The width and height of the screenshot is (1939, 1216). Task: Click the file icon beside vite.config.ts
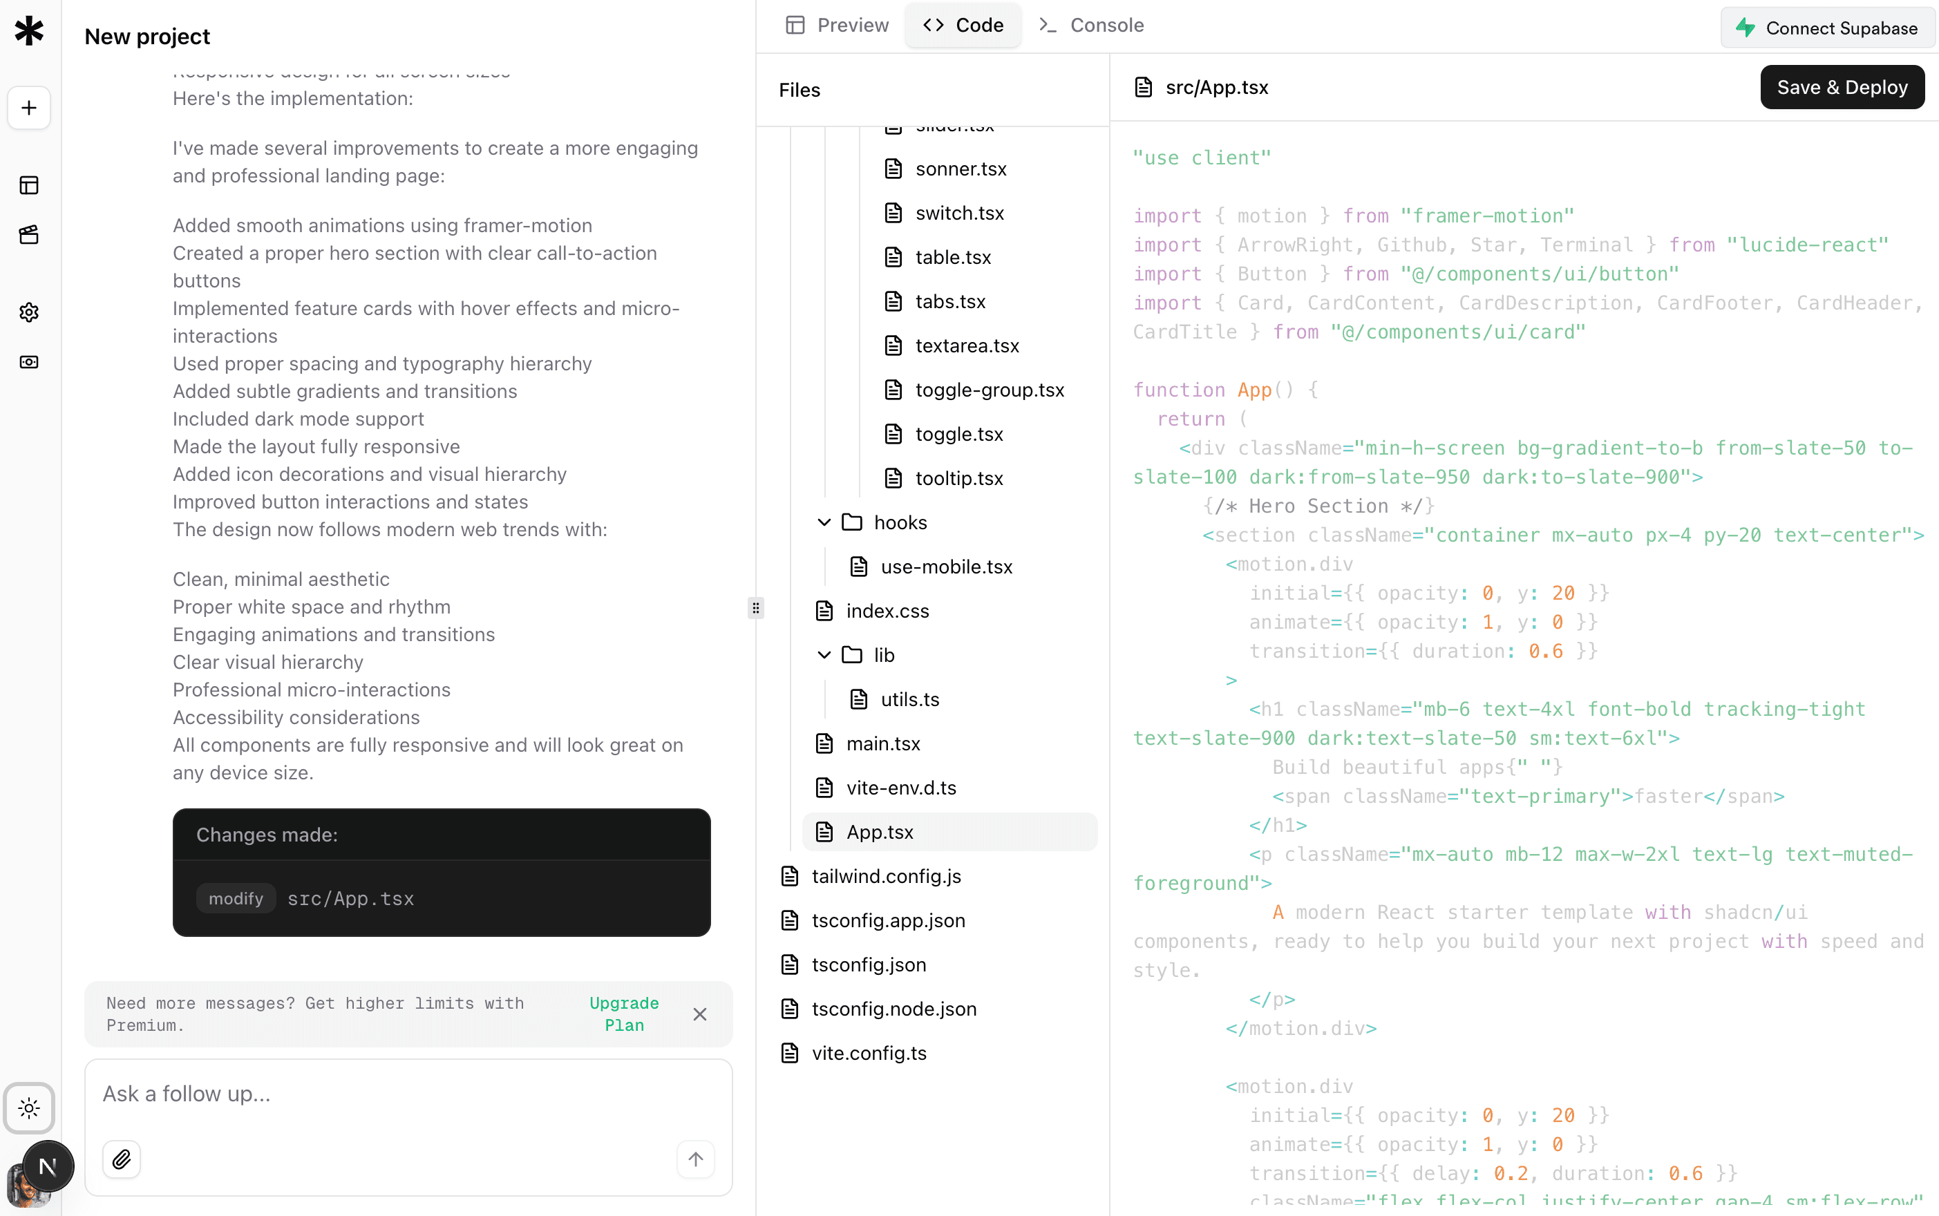[x=790, y=1054]
